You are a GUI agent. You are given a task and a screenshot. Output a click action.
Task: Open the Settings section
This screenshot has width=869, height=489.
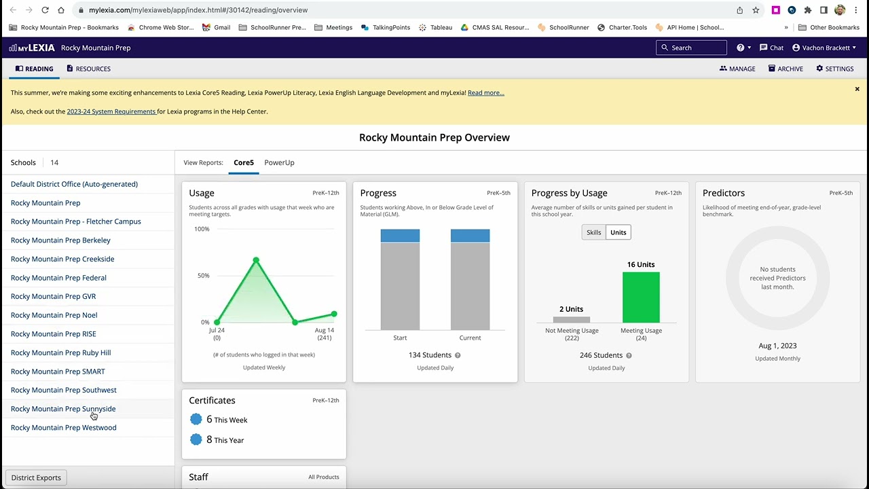(x=835, y=69)
